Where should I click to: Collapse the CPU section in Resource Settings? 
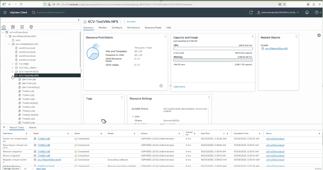pos(133,117)
